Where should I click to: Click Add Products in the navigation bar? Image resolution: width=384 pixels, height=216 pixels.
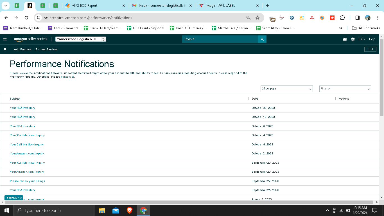[23, 49]
